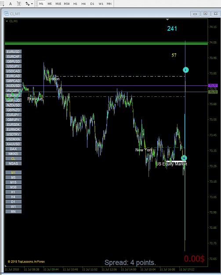Click the CL,M1 chart window icon
This screenshot has height=275, width=221.
coord(6,14)
